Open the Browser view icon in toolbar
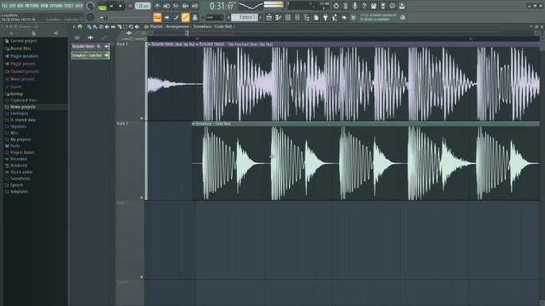This screenshot has height=306, width=545. 307,17
